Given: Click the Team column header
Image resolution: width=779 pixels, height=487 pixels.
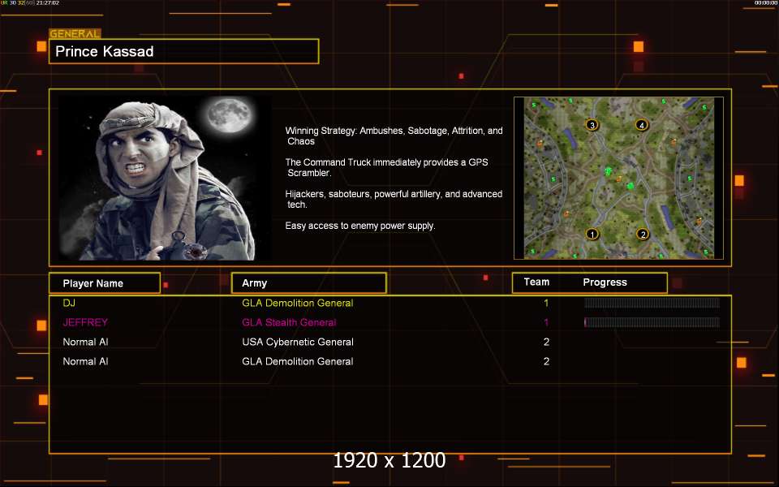Looking at the screenshot, I should coord(536,282).
